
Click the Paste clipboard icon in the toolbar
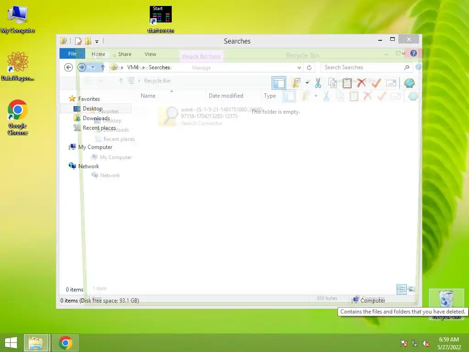pyautogui.click(x=347, y=83)
